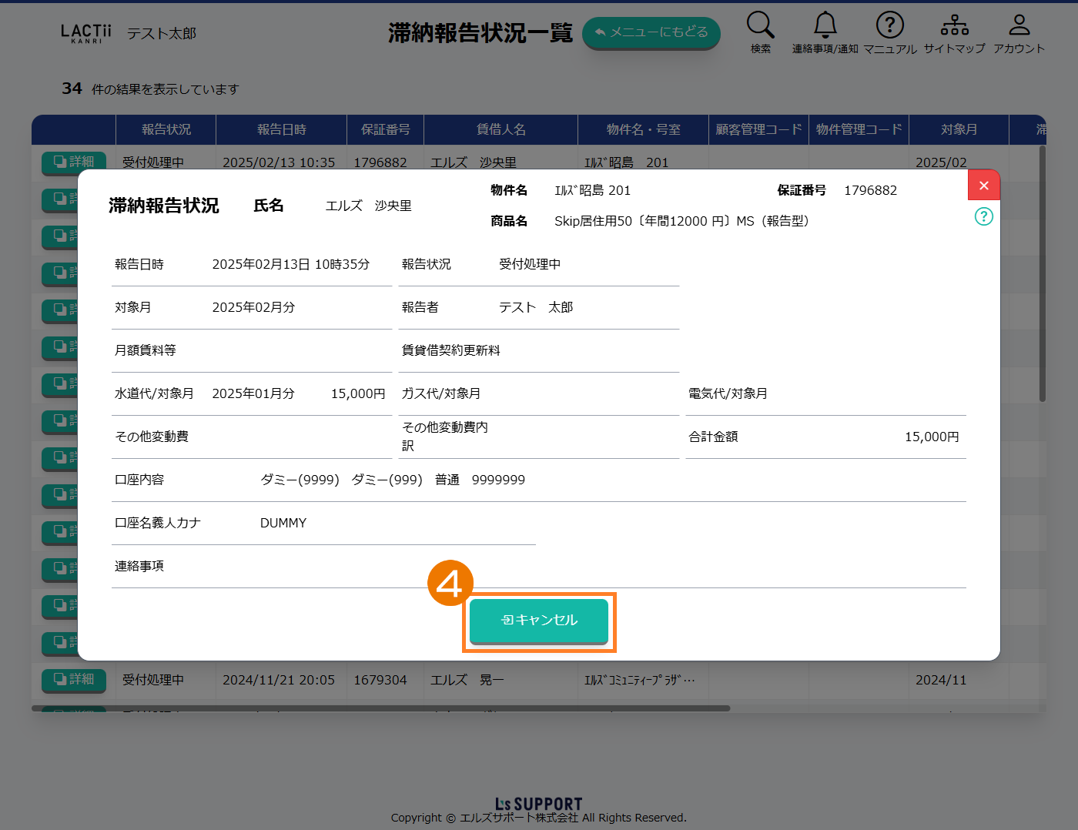Click the 対象月 column header
This screenshot has width=1078, height=830.
tap(959, 129)
